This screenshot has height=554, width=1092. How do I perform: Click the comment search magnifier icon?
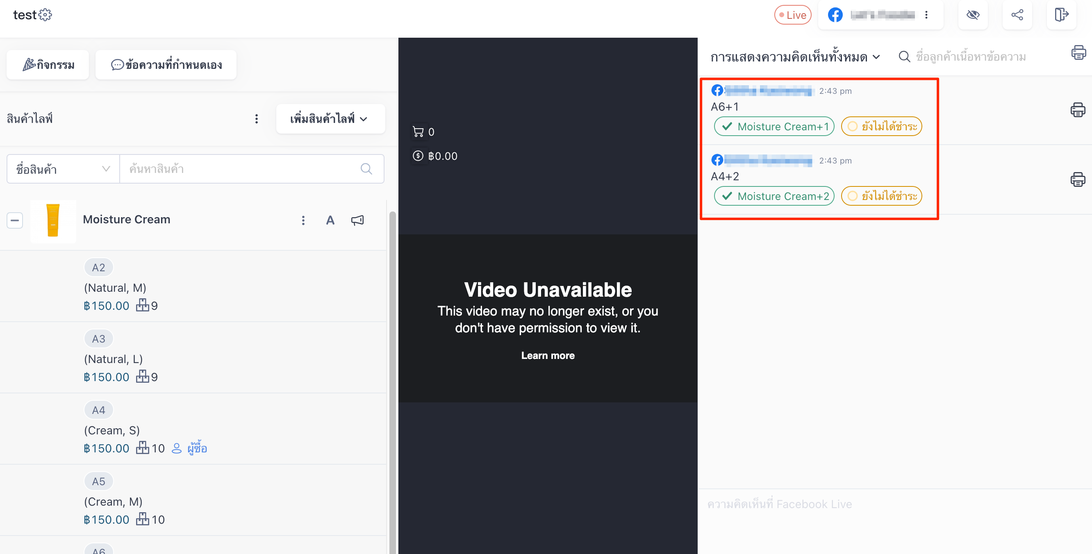[904, 57]
